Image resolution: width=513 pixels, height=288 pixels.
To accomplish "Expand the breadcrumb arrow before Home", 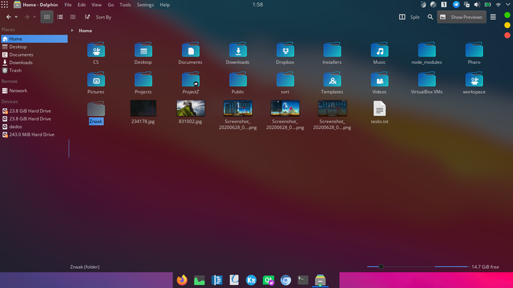I will click(x=72, y=31).
